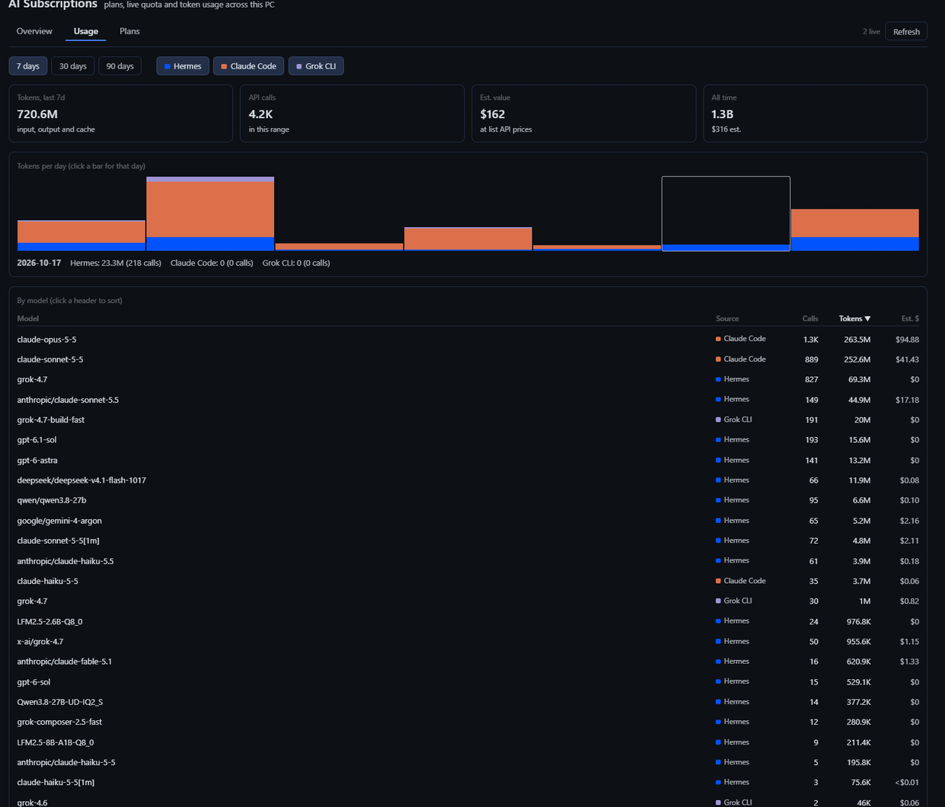Click claude-sonnet-5-5[1m] model name

pyautogui.click(x=59, y=541)
